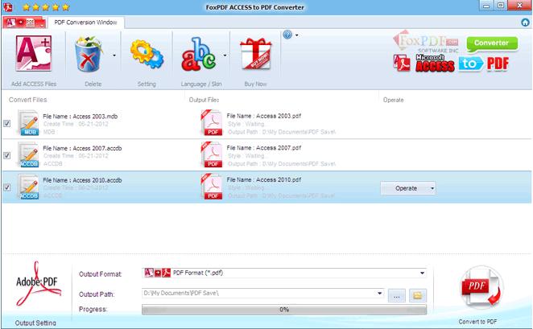Click the Access 2010.accdb ACCDB file icon
Screen dimensions: 533x329
coord(28,187)
